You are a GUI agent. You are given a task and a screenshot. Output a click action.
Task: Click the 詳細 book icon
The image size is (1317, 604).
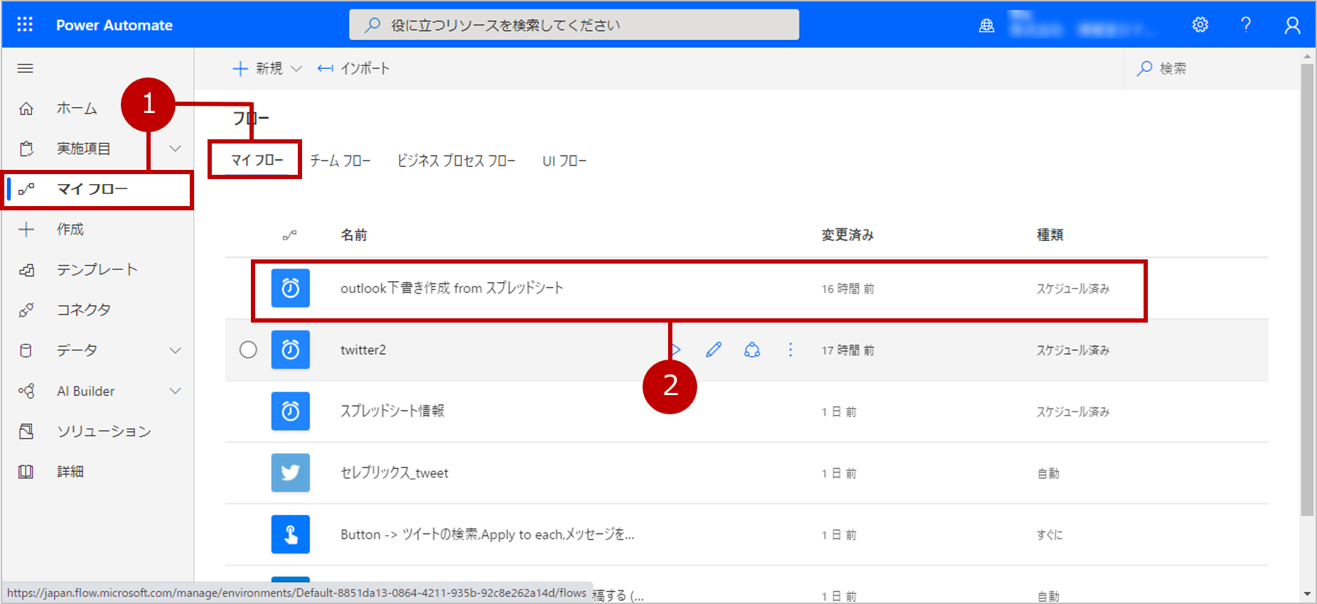[x=26, y=472]
